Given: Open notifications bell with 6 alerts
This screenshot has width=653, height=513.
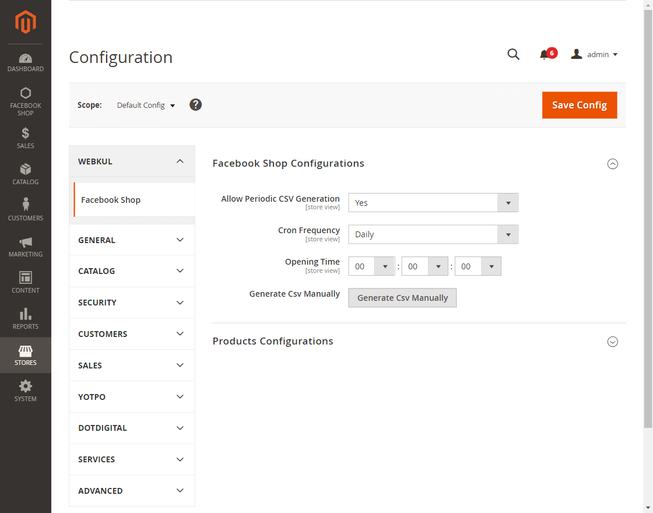Looking at the screenshot, I should 547,54.
